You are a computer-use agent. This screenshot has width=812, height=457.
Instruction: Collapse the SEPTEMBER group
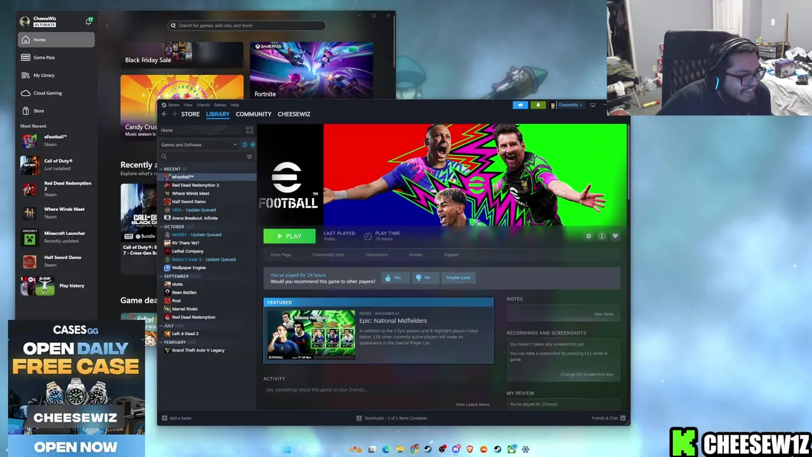(x=161, y=276)
